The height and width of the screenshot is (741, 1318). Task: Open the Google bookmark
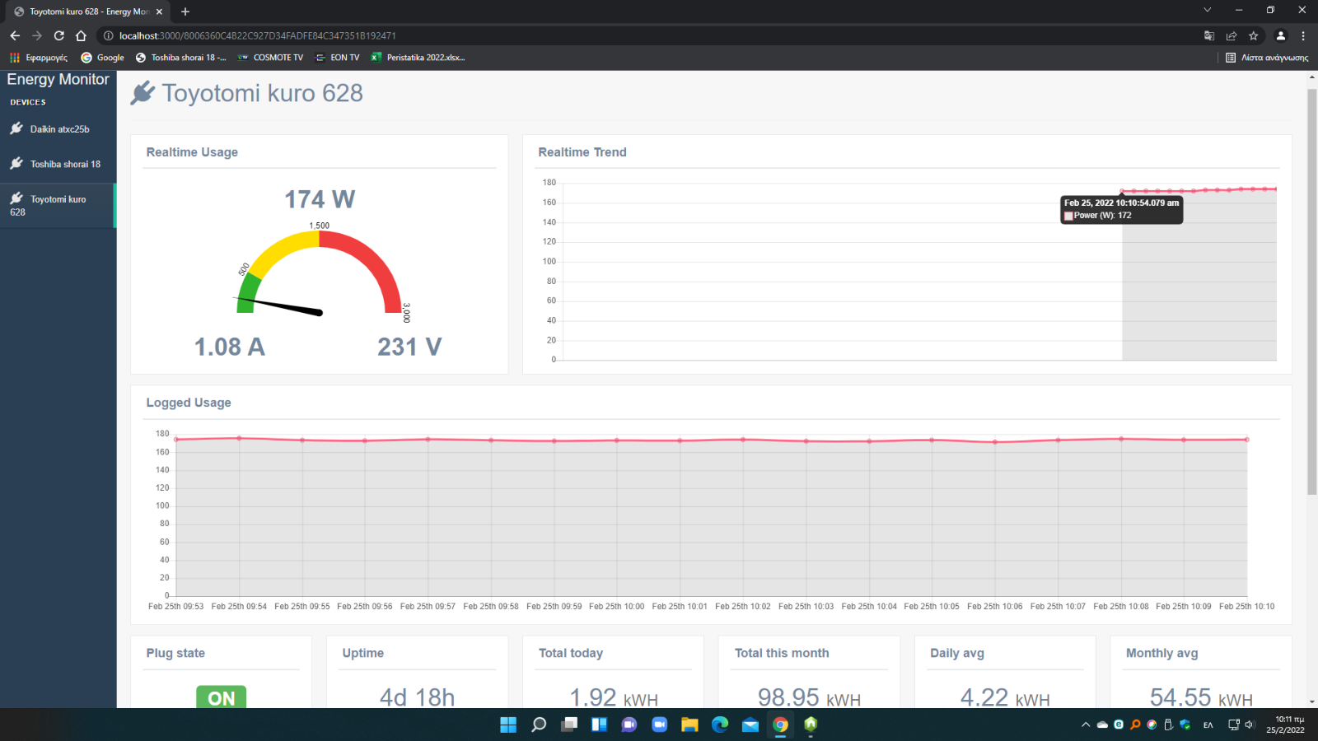102,58
